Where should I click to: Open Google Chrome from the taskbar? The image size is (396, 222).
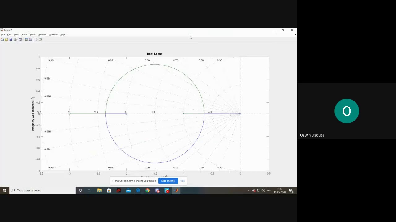coord(148,191)
